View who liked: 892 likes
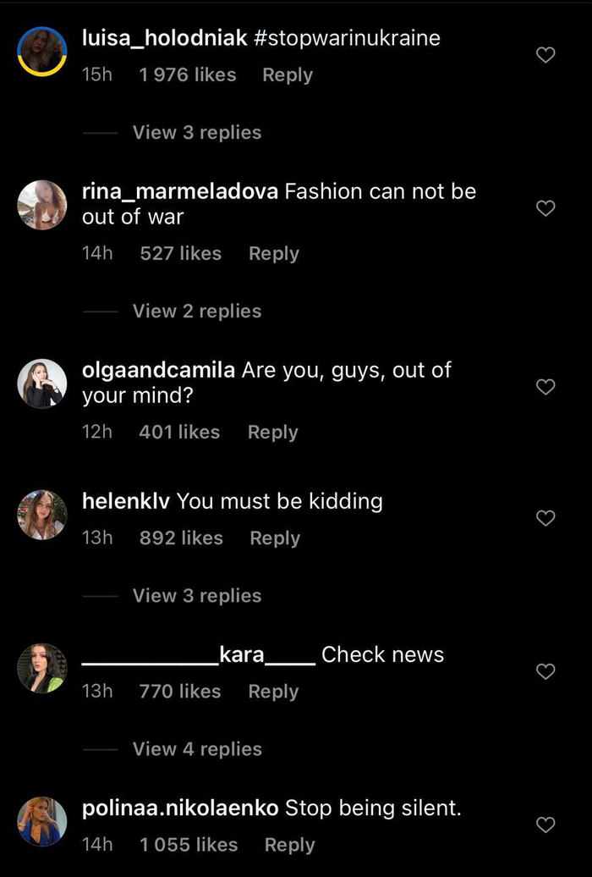 181,538
